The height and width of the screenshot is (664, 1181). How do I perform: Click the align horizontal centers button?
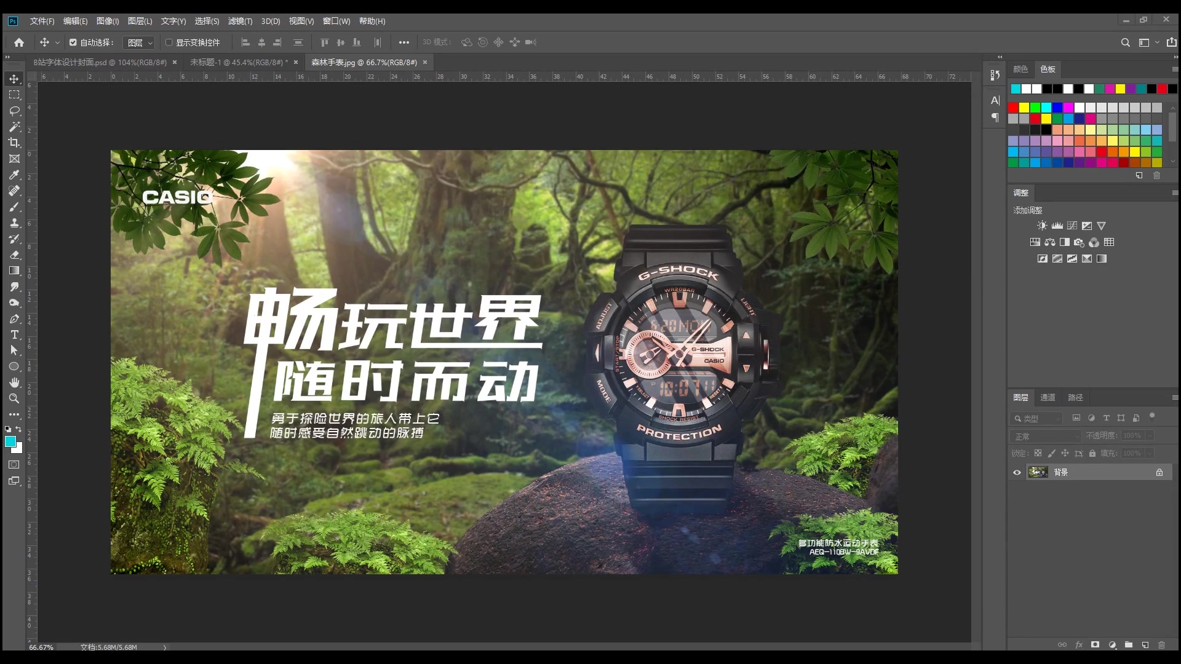coord(261,42)
